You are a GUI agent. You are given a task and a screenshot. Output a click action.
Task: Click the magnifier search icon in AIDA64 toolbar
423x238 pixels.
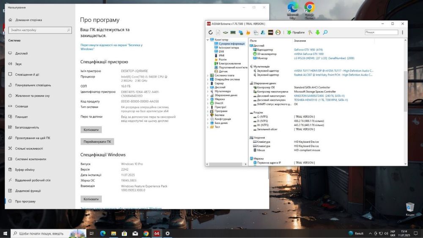[325, 33]
